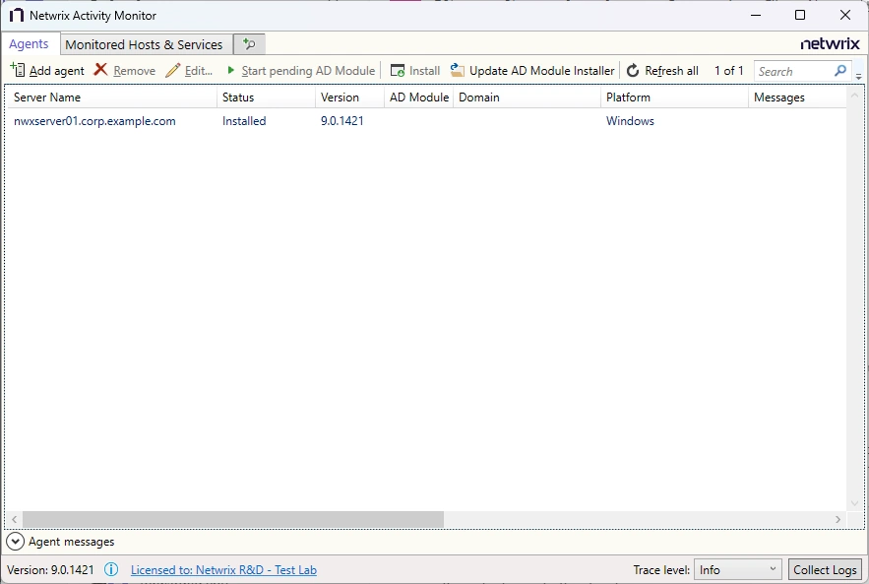Click the Edit pencil icon
This screenshot has width=869, height=584.
[173, 70]
